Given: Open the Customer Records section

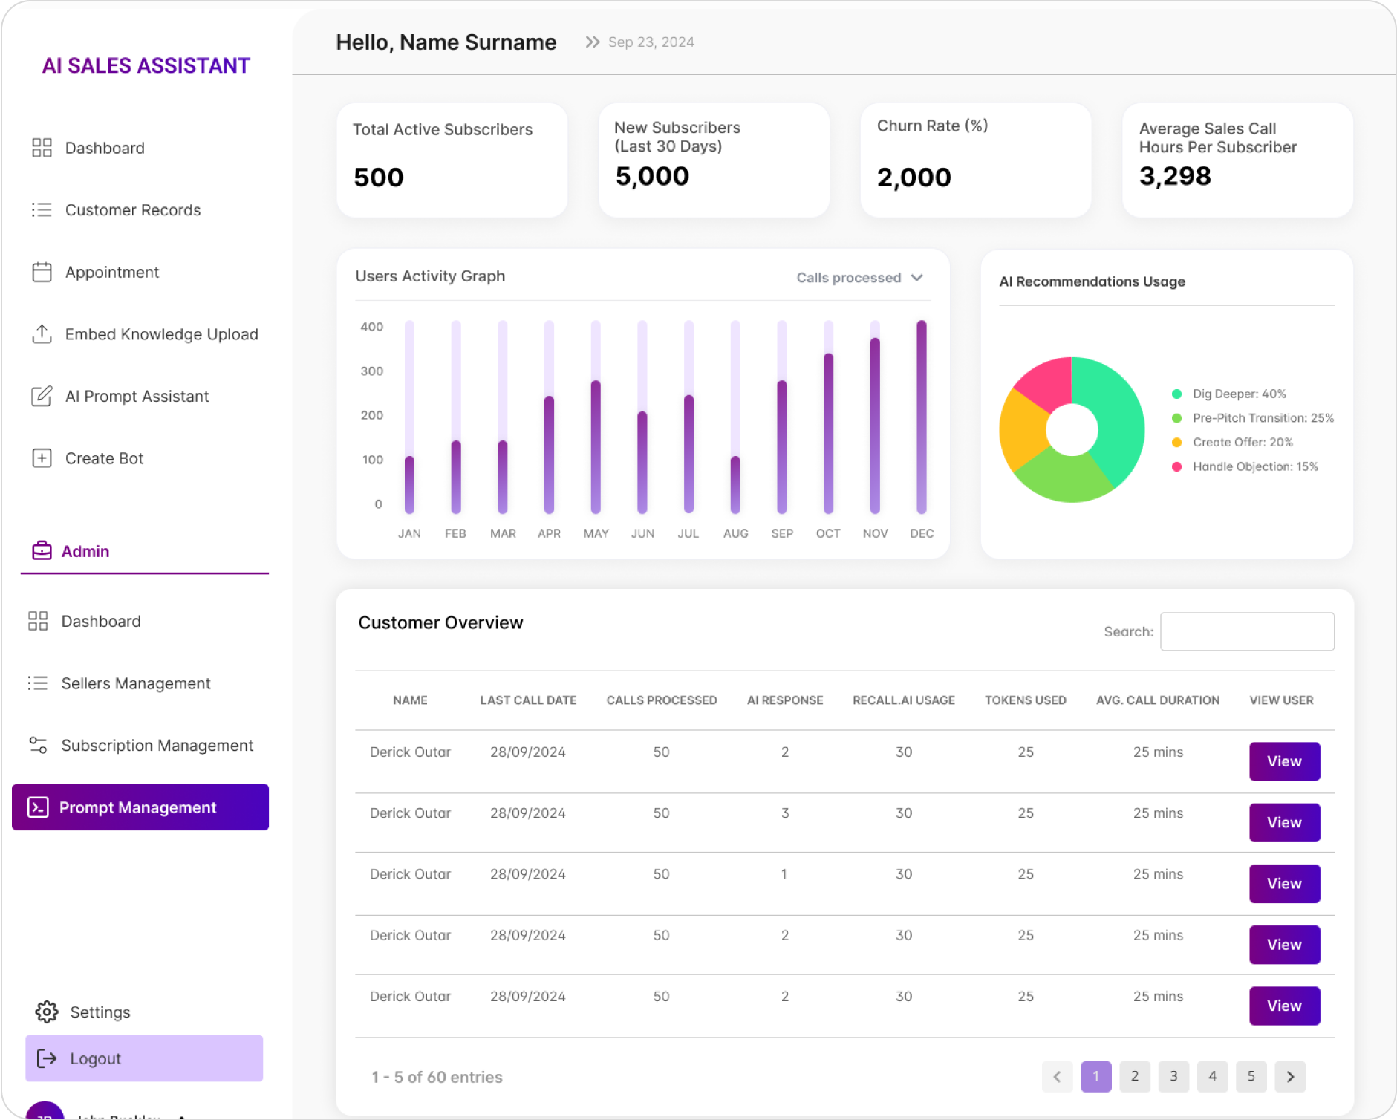Looking at the screenshot, I should (132, 210).
